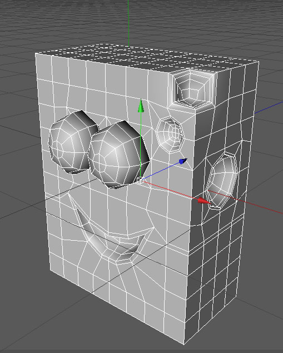
Task: Click the gizmo origin center point
Action: (x=140, y=180)
